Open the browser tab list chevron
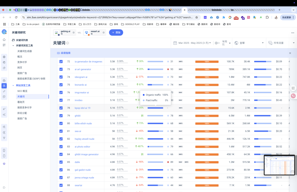This screenshot has height=192, width=297. point(293,10)
